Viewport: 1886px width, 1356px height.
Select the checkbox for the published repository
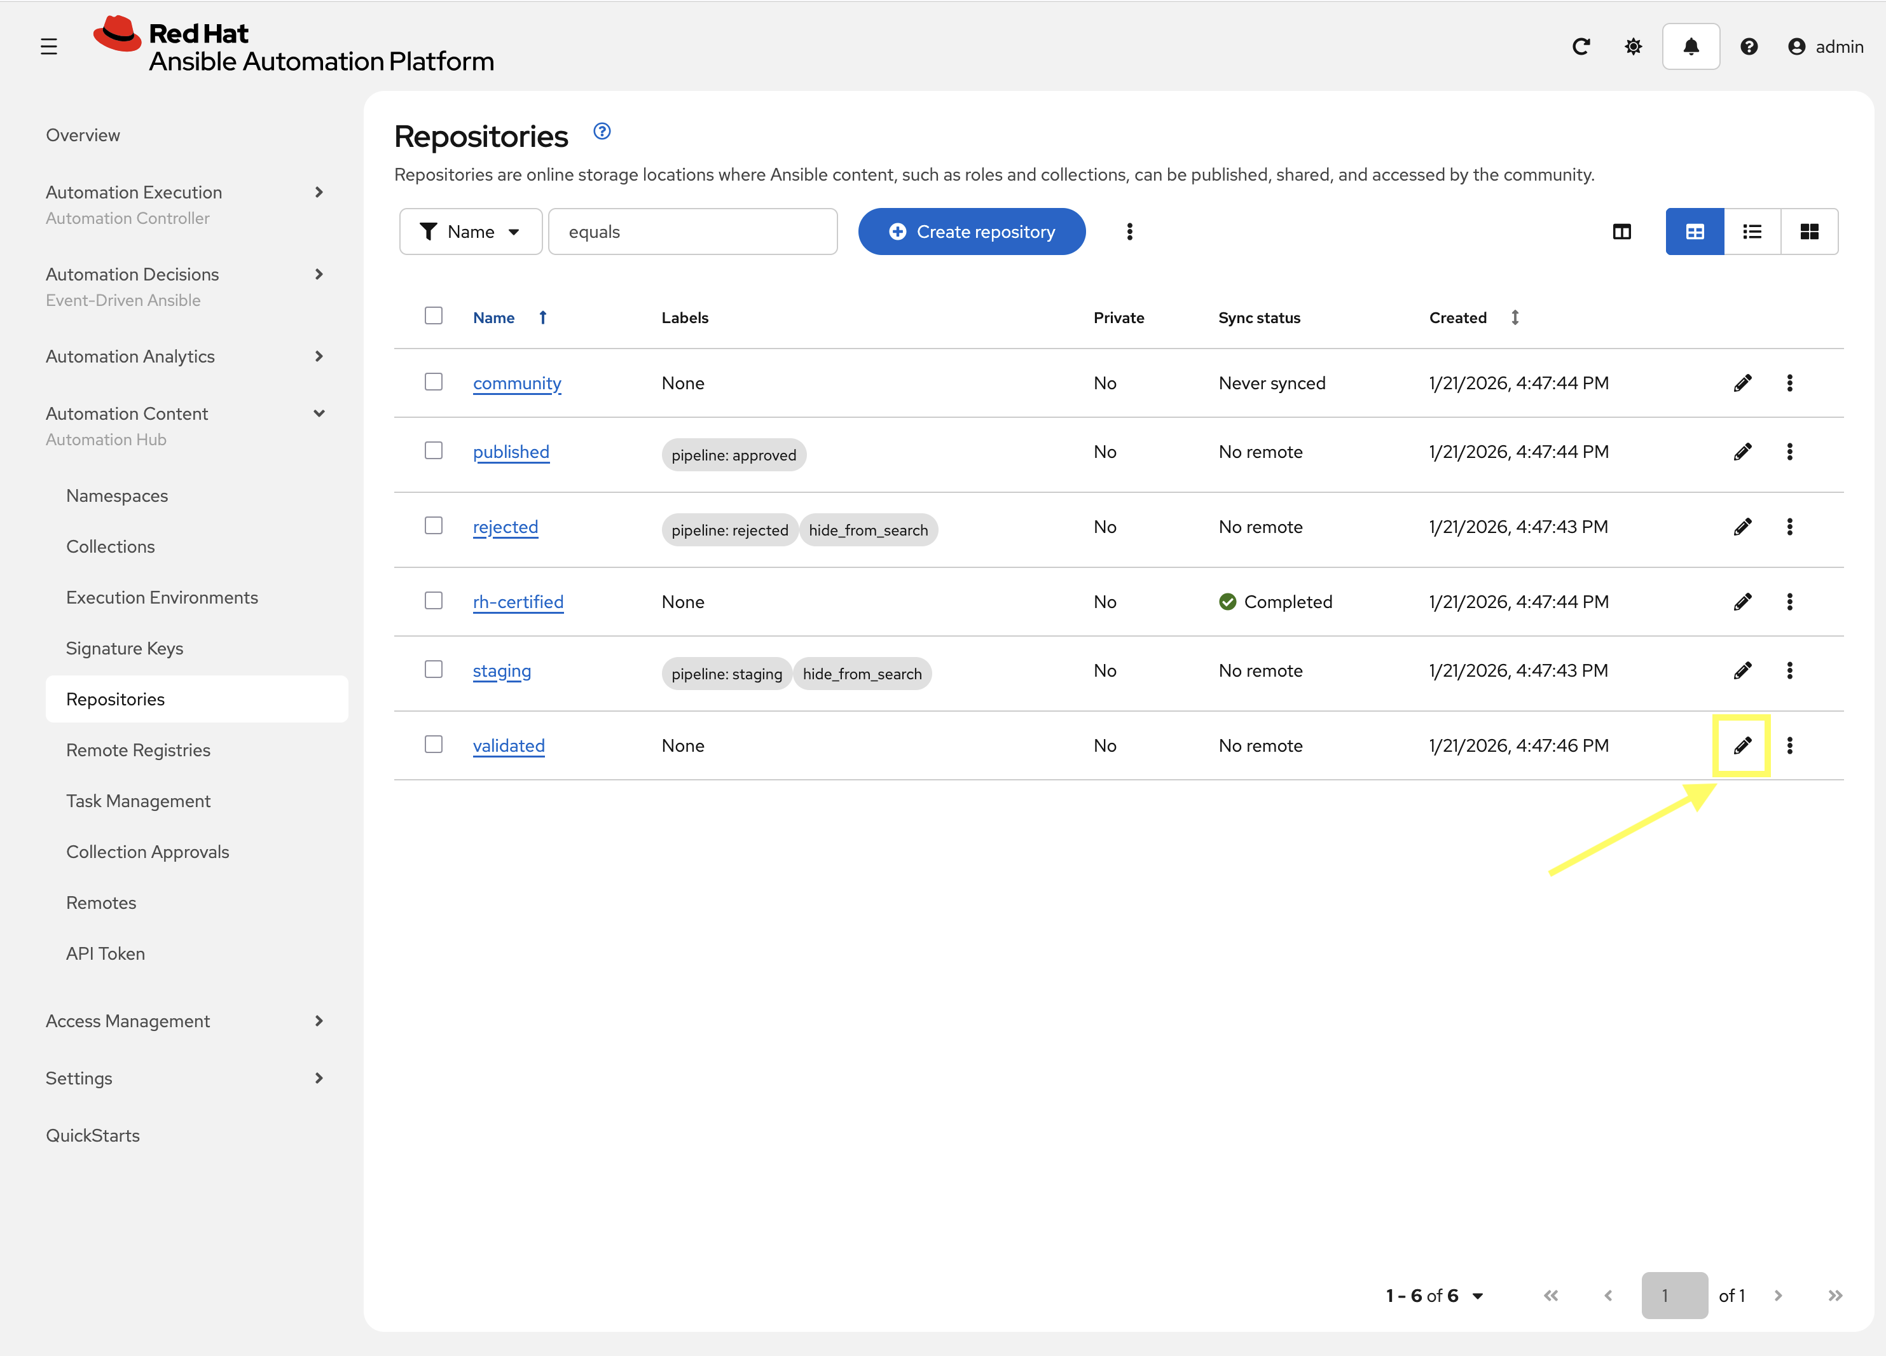[433, 450]
